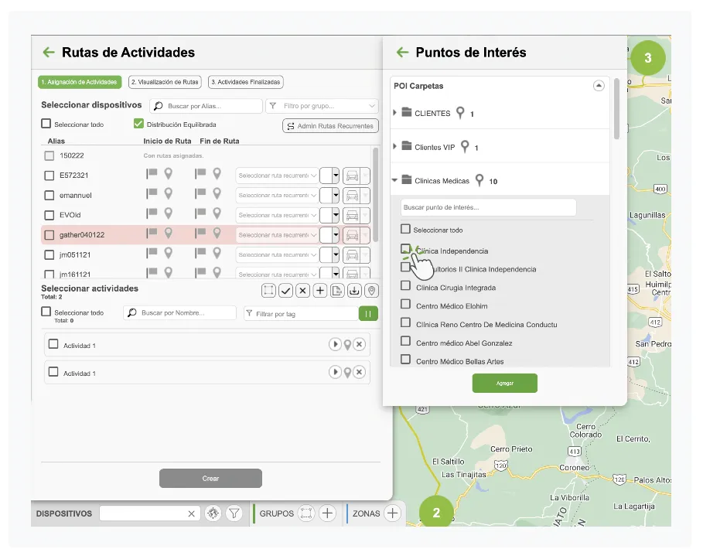
Task: Tick the first Actividad 1 checkbox
Action: tap(53, 344)
